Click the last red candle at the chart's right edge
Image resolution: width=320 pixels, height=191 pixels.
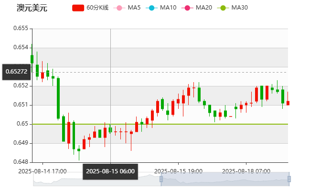288,103
